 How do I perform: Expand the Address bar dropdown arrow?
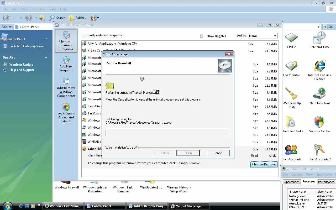tap(318, 27)
